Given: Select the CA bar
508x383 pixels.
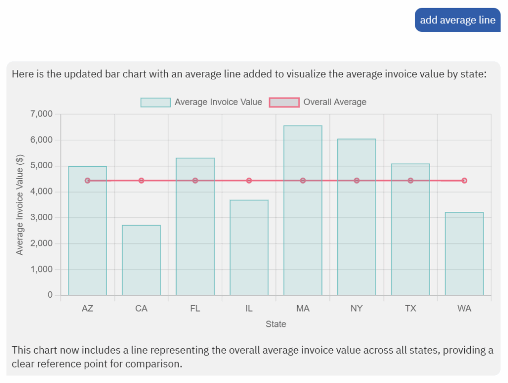Looking at the screenshot, I should tap(141, 260).
